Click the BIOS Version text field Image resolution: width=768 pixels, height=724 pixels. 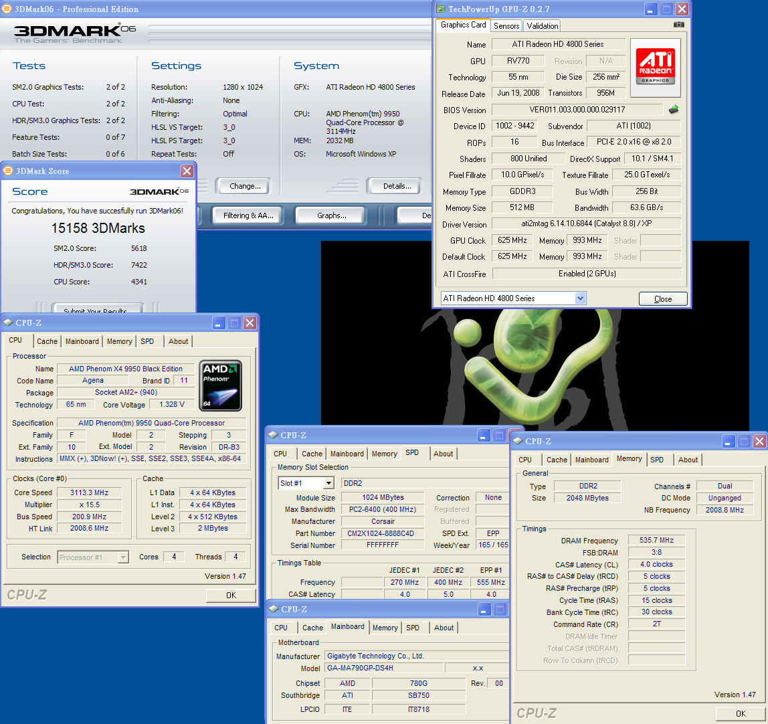coord(577,110)
